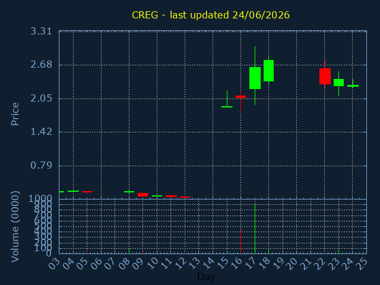Click the tall green volume bar on day 17
380x285 pixels.
pyautogui.click(x=255, y=229)
